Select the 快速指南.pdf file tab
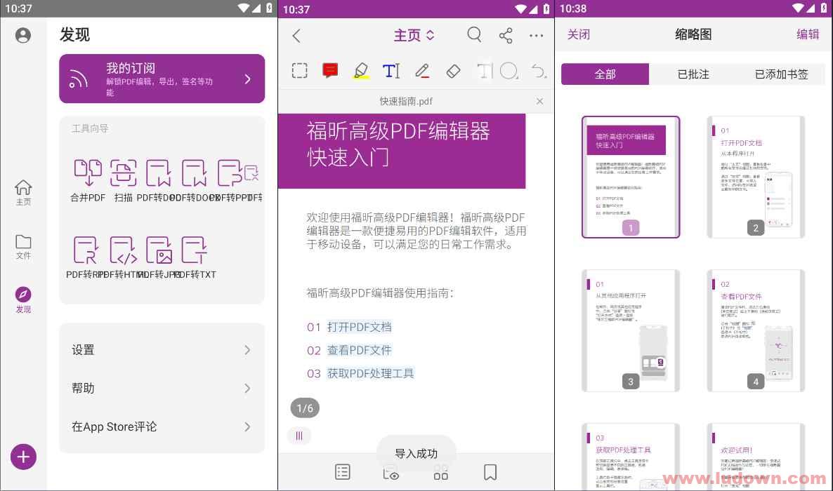 (x=406, y=101)
